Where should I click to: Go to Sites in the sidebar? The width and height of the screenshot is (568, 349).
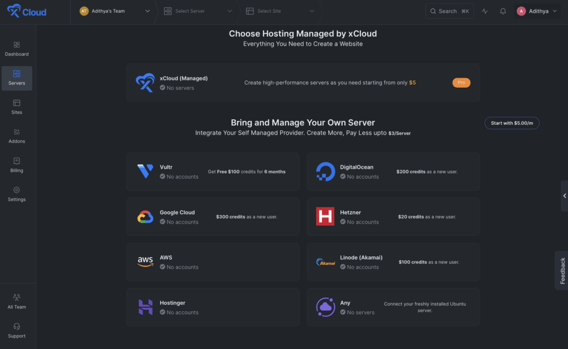pos(17,107)
